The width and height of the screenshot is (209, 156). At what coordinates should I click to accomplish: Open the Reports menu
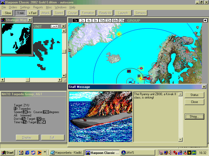[38, 7]
